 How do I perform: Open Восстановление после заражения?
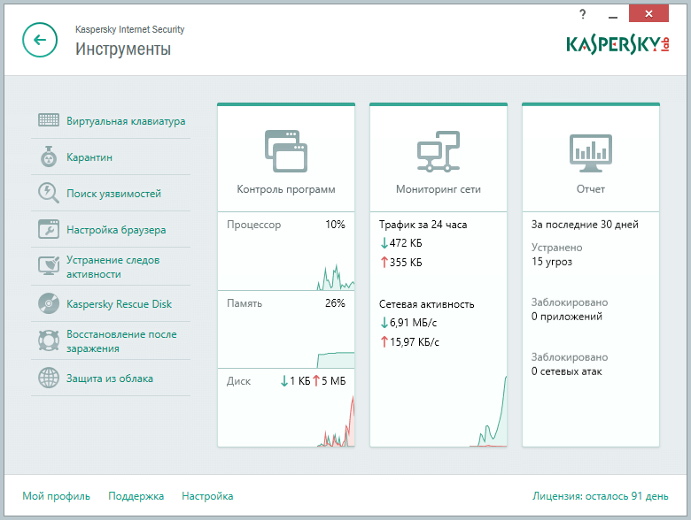(121, 341)
